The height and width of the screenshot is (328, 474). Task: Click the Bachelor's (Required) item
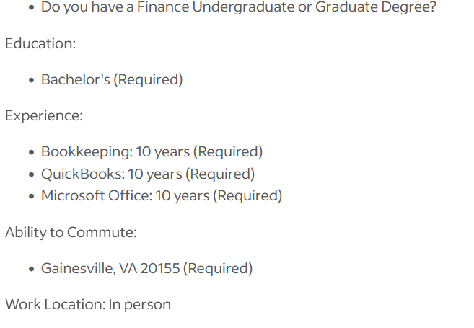coord(112,80)
